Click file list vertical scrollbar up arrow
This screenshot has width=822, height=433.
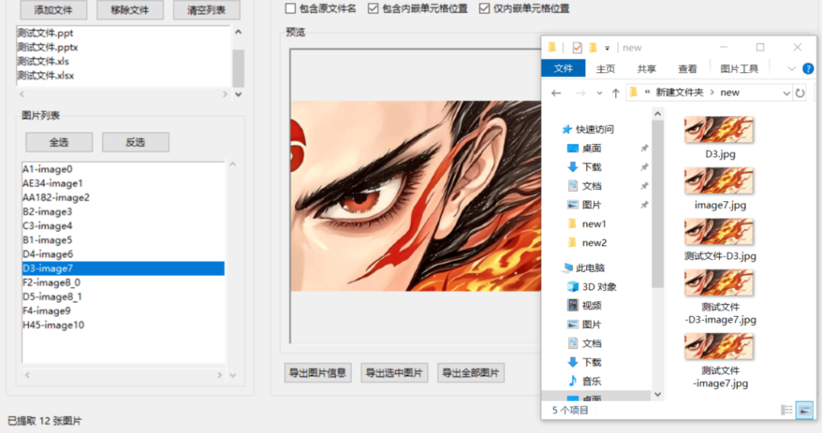point(238,32)
